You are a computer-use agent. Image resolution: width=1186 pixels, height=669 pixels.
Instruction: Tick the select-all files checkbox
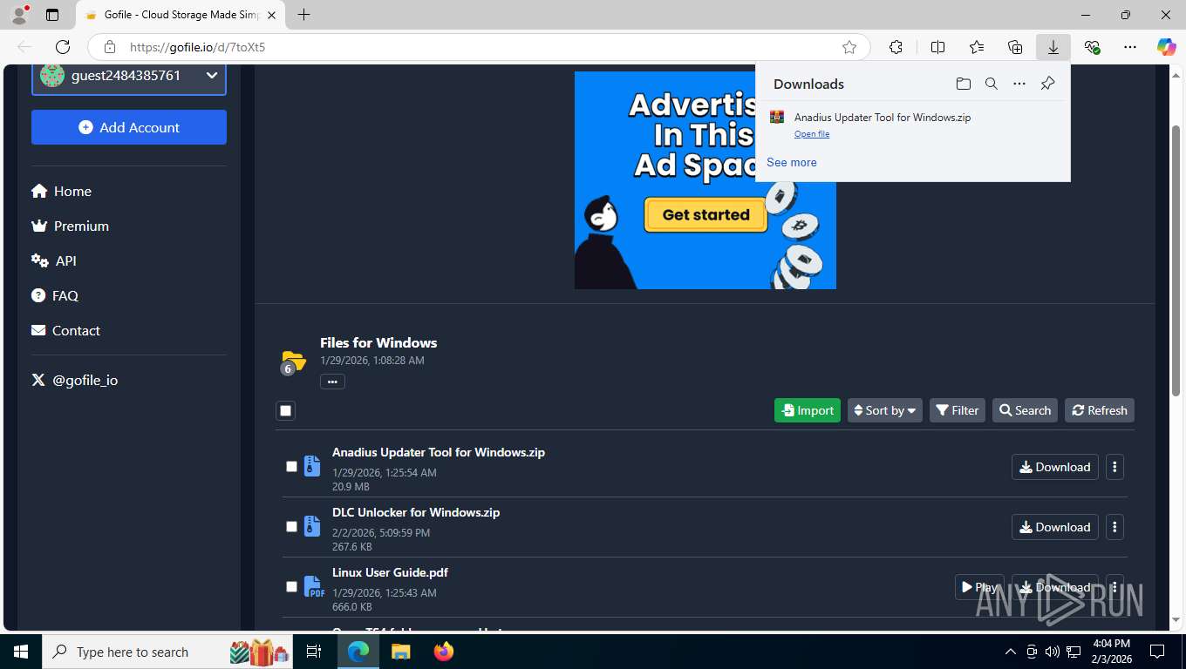(285, 410)
